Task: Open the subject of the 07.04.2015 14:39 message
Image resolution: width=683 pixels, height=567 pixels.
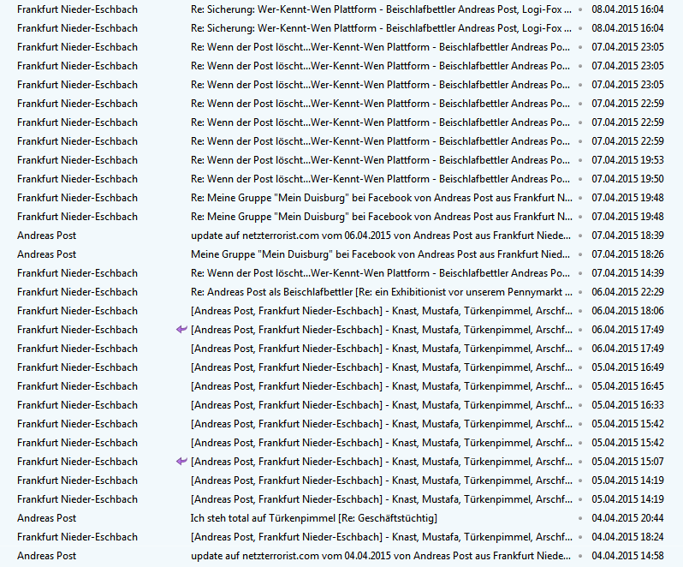Action: (380, 273)
